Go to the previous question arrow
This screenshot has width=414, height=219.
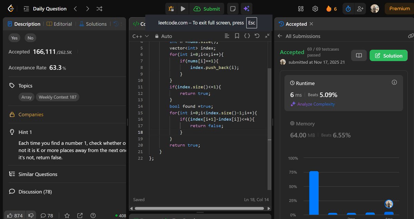(x=75, y=9)
